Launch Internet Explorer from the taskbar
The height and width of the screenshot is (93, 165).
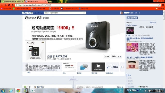[11, 91]
